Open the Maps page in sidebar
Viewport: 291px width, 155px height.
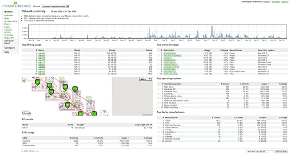[x=7, y=18]
